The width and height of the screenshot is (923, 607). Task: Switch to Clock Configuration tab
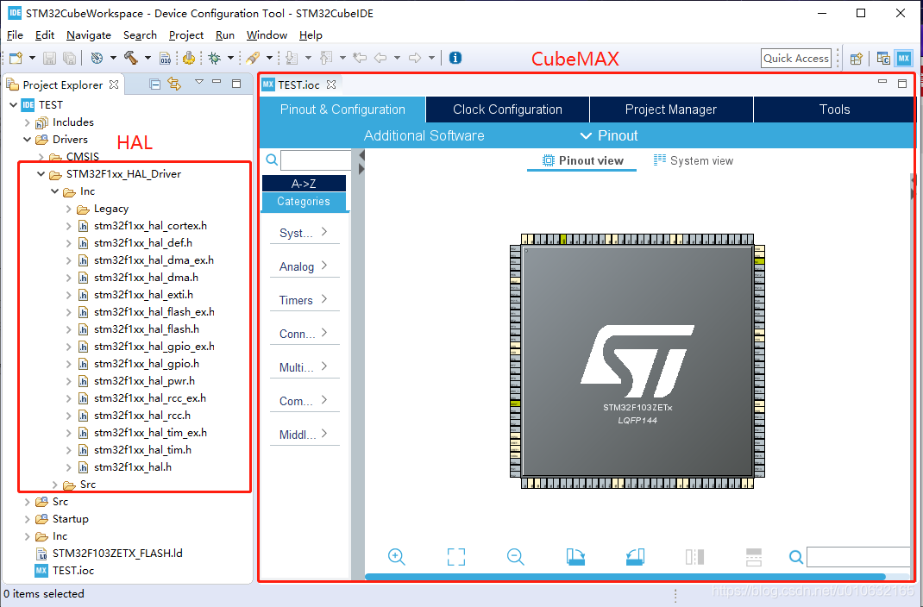507,110
